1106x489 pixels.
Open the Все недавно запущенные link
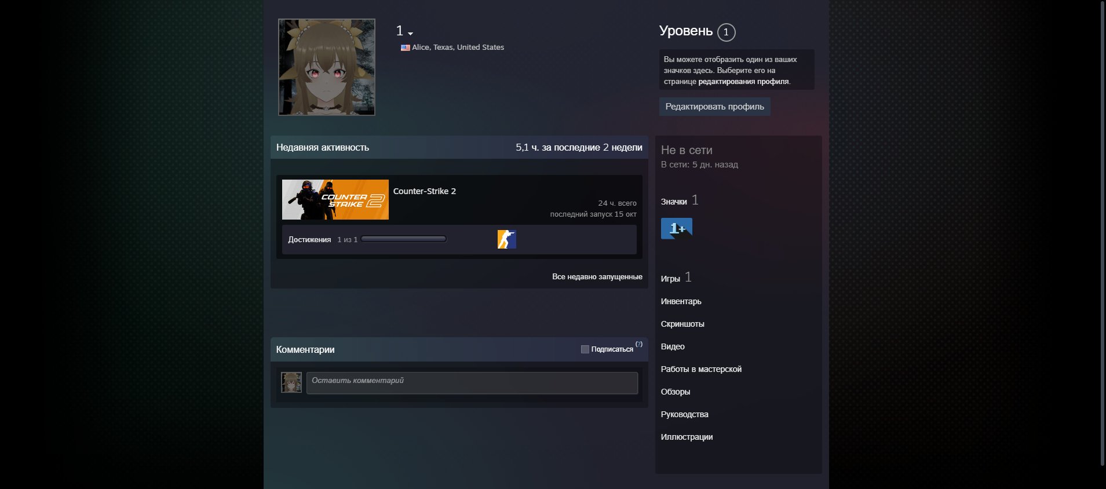coord(597,277)
